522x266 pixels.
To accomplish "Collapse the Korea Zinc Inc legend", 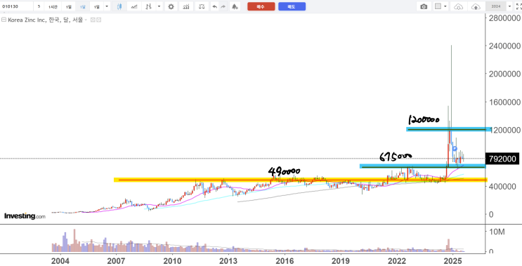I will tap(4, 20).
